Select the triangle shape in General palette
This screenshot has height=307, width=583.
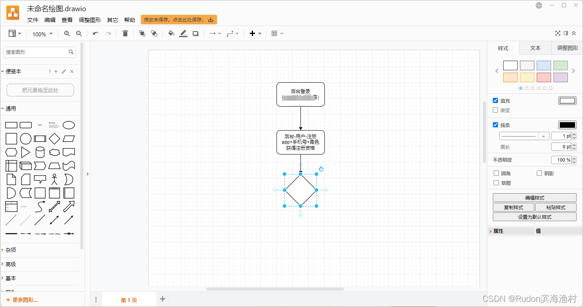[26, 153]
